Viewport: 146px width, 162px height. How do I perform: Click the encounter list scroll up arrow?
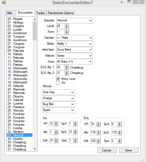click(35, 20)
